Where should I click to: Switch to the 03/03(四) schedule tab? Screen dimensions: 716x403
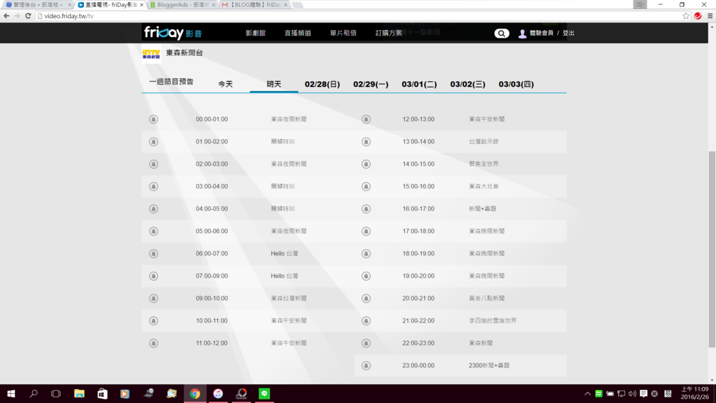tap(516, 84)
